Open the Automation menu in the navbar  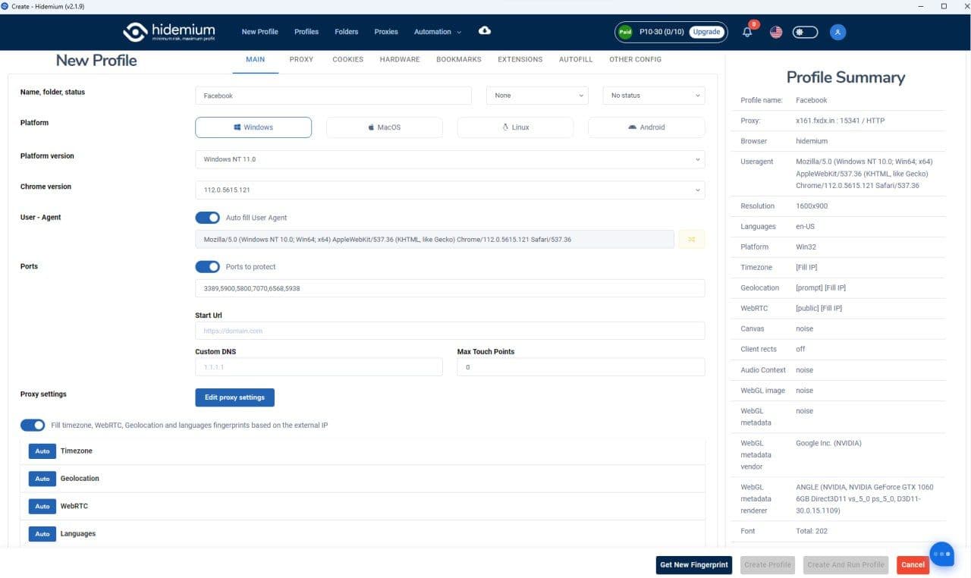[x=437, y=32]
